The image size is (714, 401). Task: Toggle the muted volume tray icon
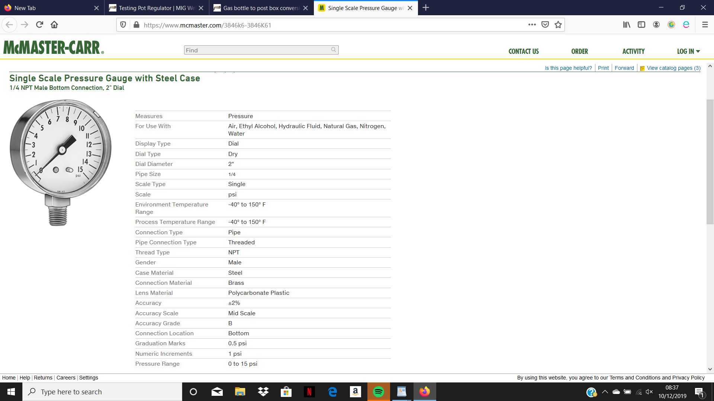coord(649,392)
